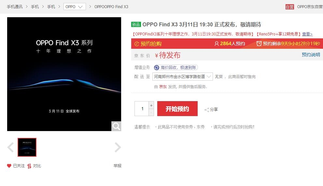Open 手机通讯 breadcrumb category
Screen dimensions: 323x186
pos(15,7)
